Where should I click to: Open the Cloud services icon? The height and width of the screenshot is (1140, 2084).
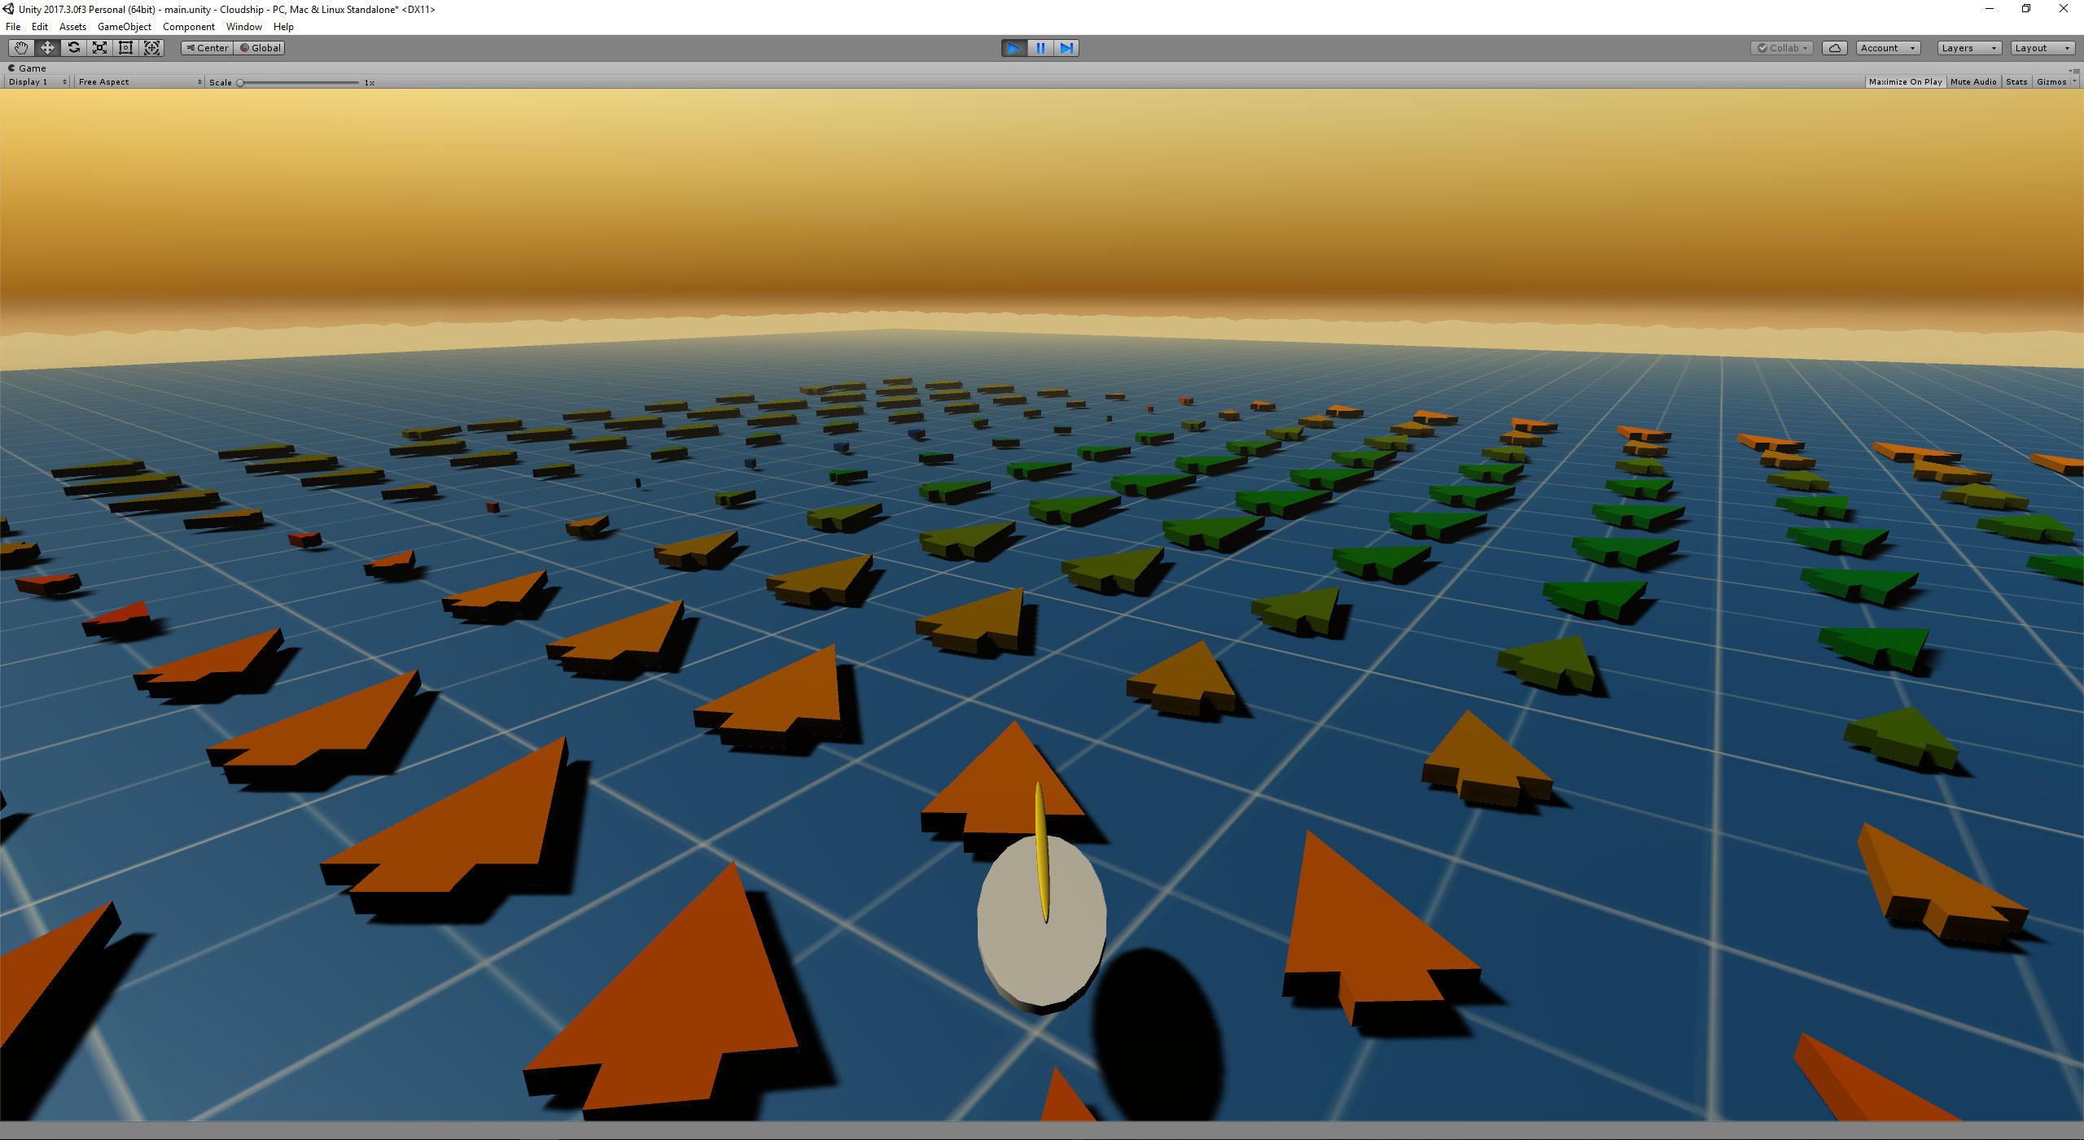(x=1835, y=48)
